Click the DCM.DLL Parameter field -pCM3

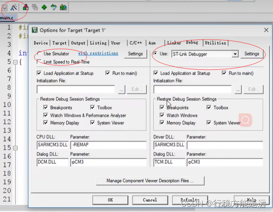click(x=108, y=162)
